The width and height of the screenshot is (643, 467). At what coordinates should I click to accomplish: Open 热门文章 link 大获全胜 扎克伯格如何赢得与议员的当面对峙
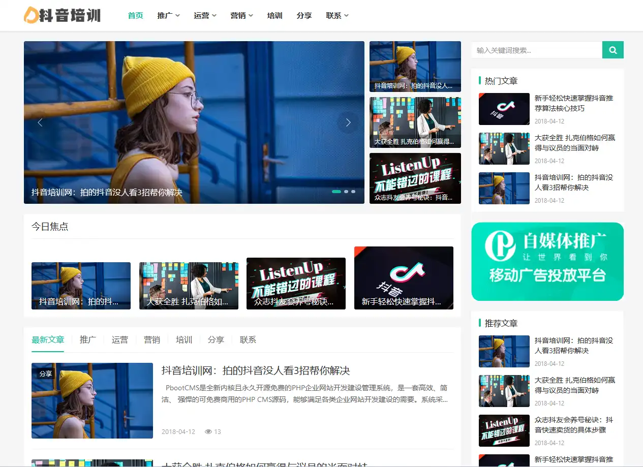pyautogui.click(x=575, y=143)
